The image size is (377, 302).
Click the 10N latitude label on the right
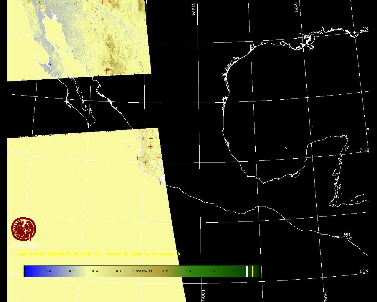click(x=364, y=271)
